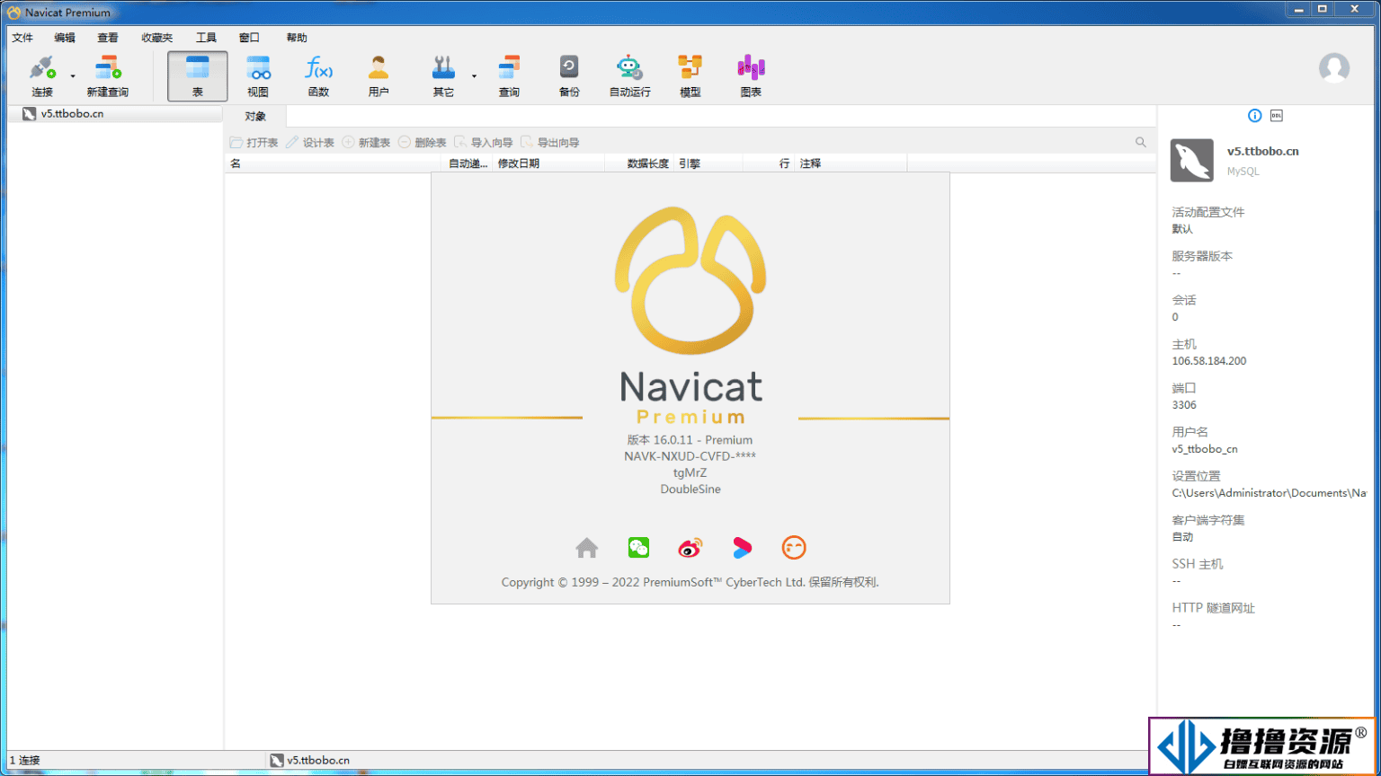
Task: Open the User (用户) objects
Action: click(379, 75)
